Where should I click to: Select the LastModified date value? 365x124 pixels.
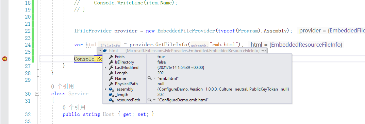pos(181,68)
